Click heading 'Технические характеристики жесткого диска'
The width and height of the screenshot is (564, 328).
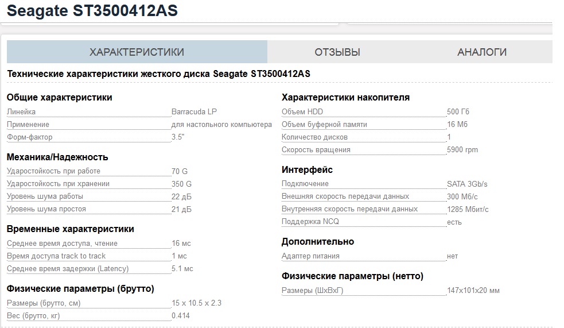[158, 74]
